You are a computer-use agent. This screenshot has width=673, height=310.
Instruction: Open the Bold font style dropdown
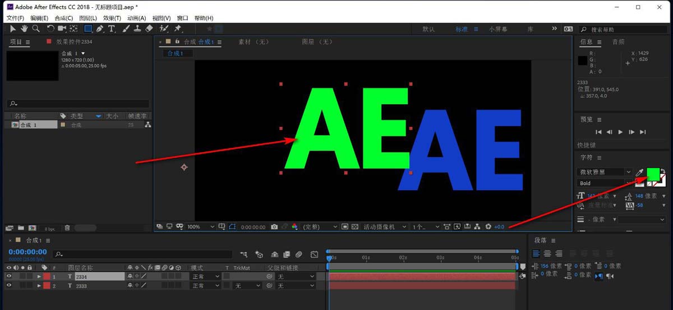click(605, 183)
